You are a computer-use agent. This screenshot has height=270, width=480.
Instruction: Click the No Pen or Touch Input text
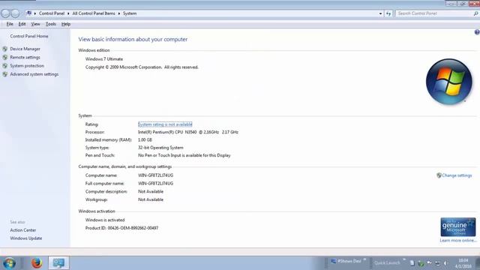point(184,155)
